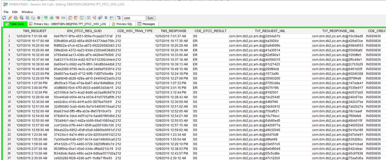The height and width of the screenshot is (160, 386).
Task: Click the first green plus add-row icon
Action: [46, 18]
